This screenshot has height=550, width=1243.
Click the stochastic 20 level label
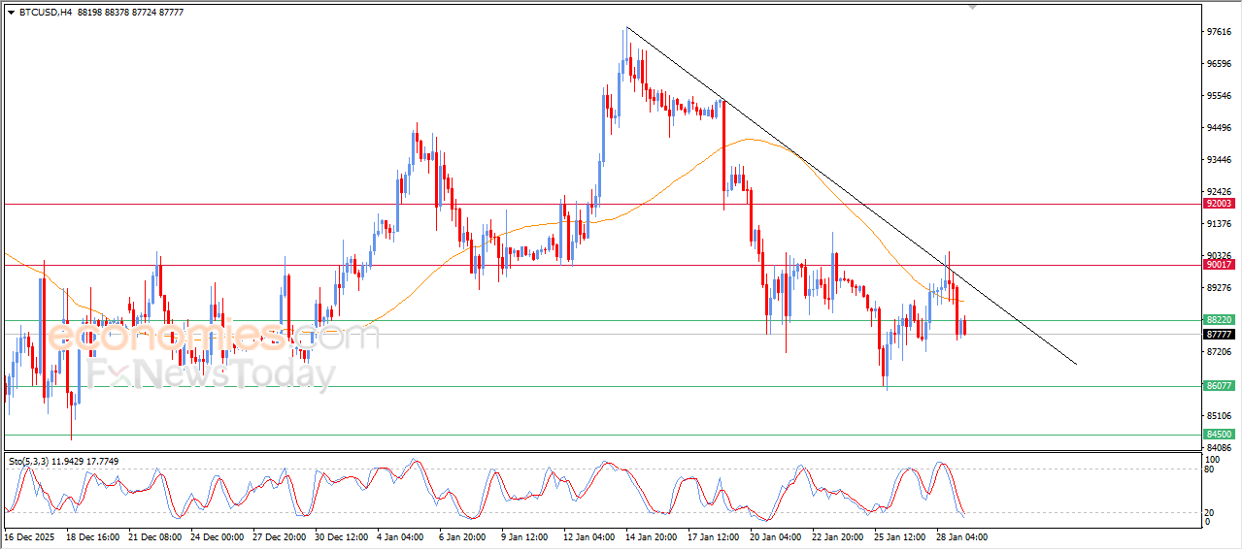coord(1210,512)
